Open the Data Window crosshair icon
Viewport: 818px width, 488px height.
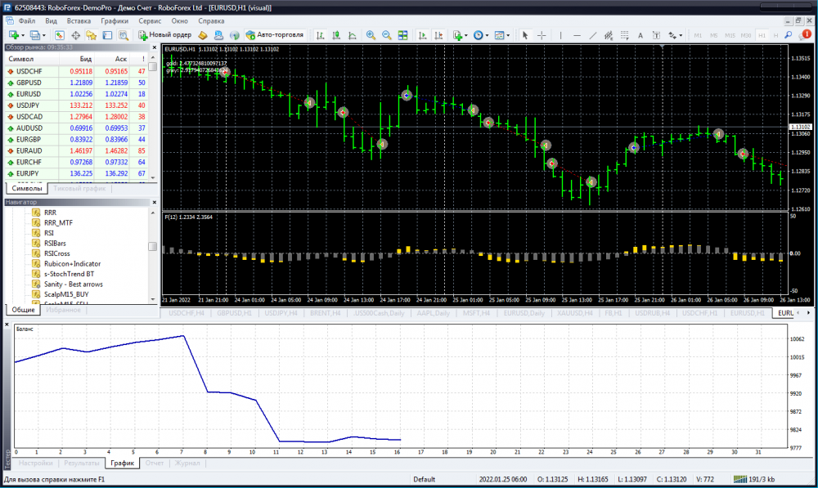(75, 35)
